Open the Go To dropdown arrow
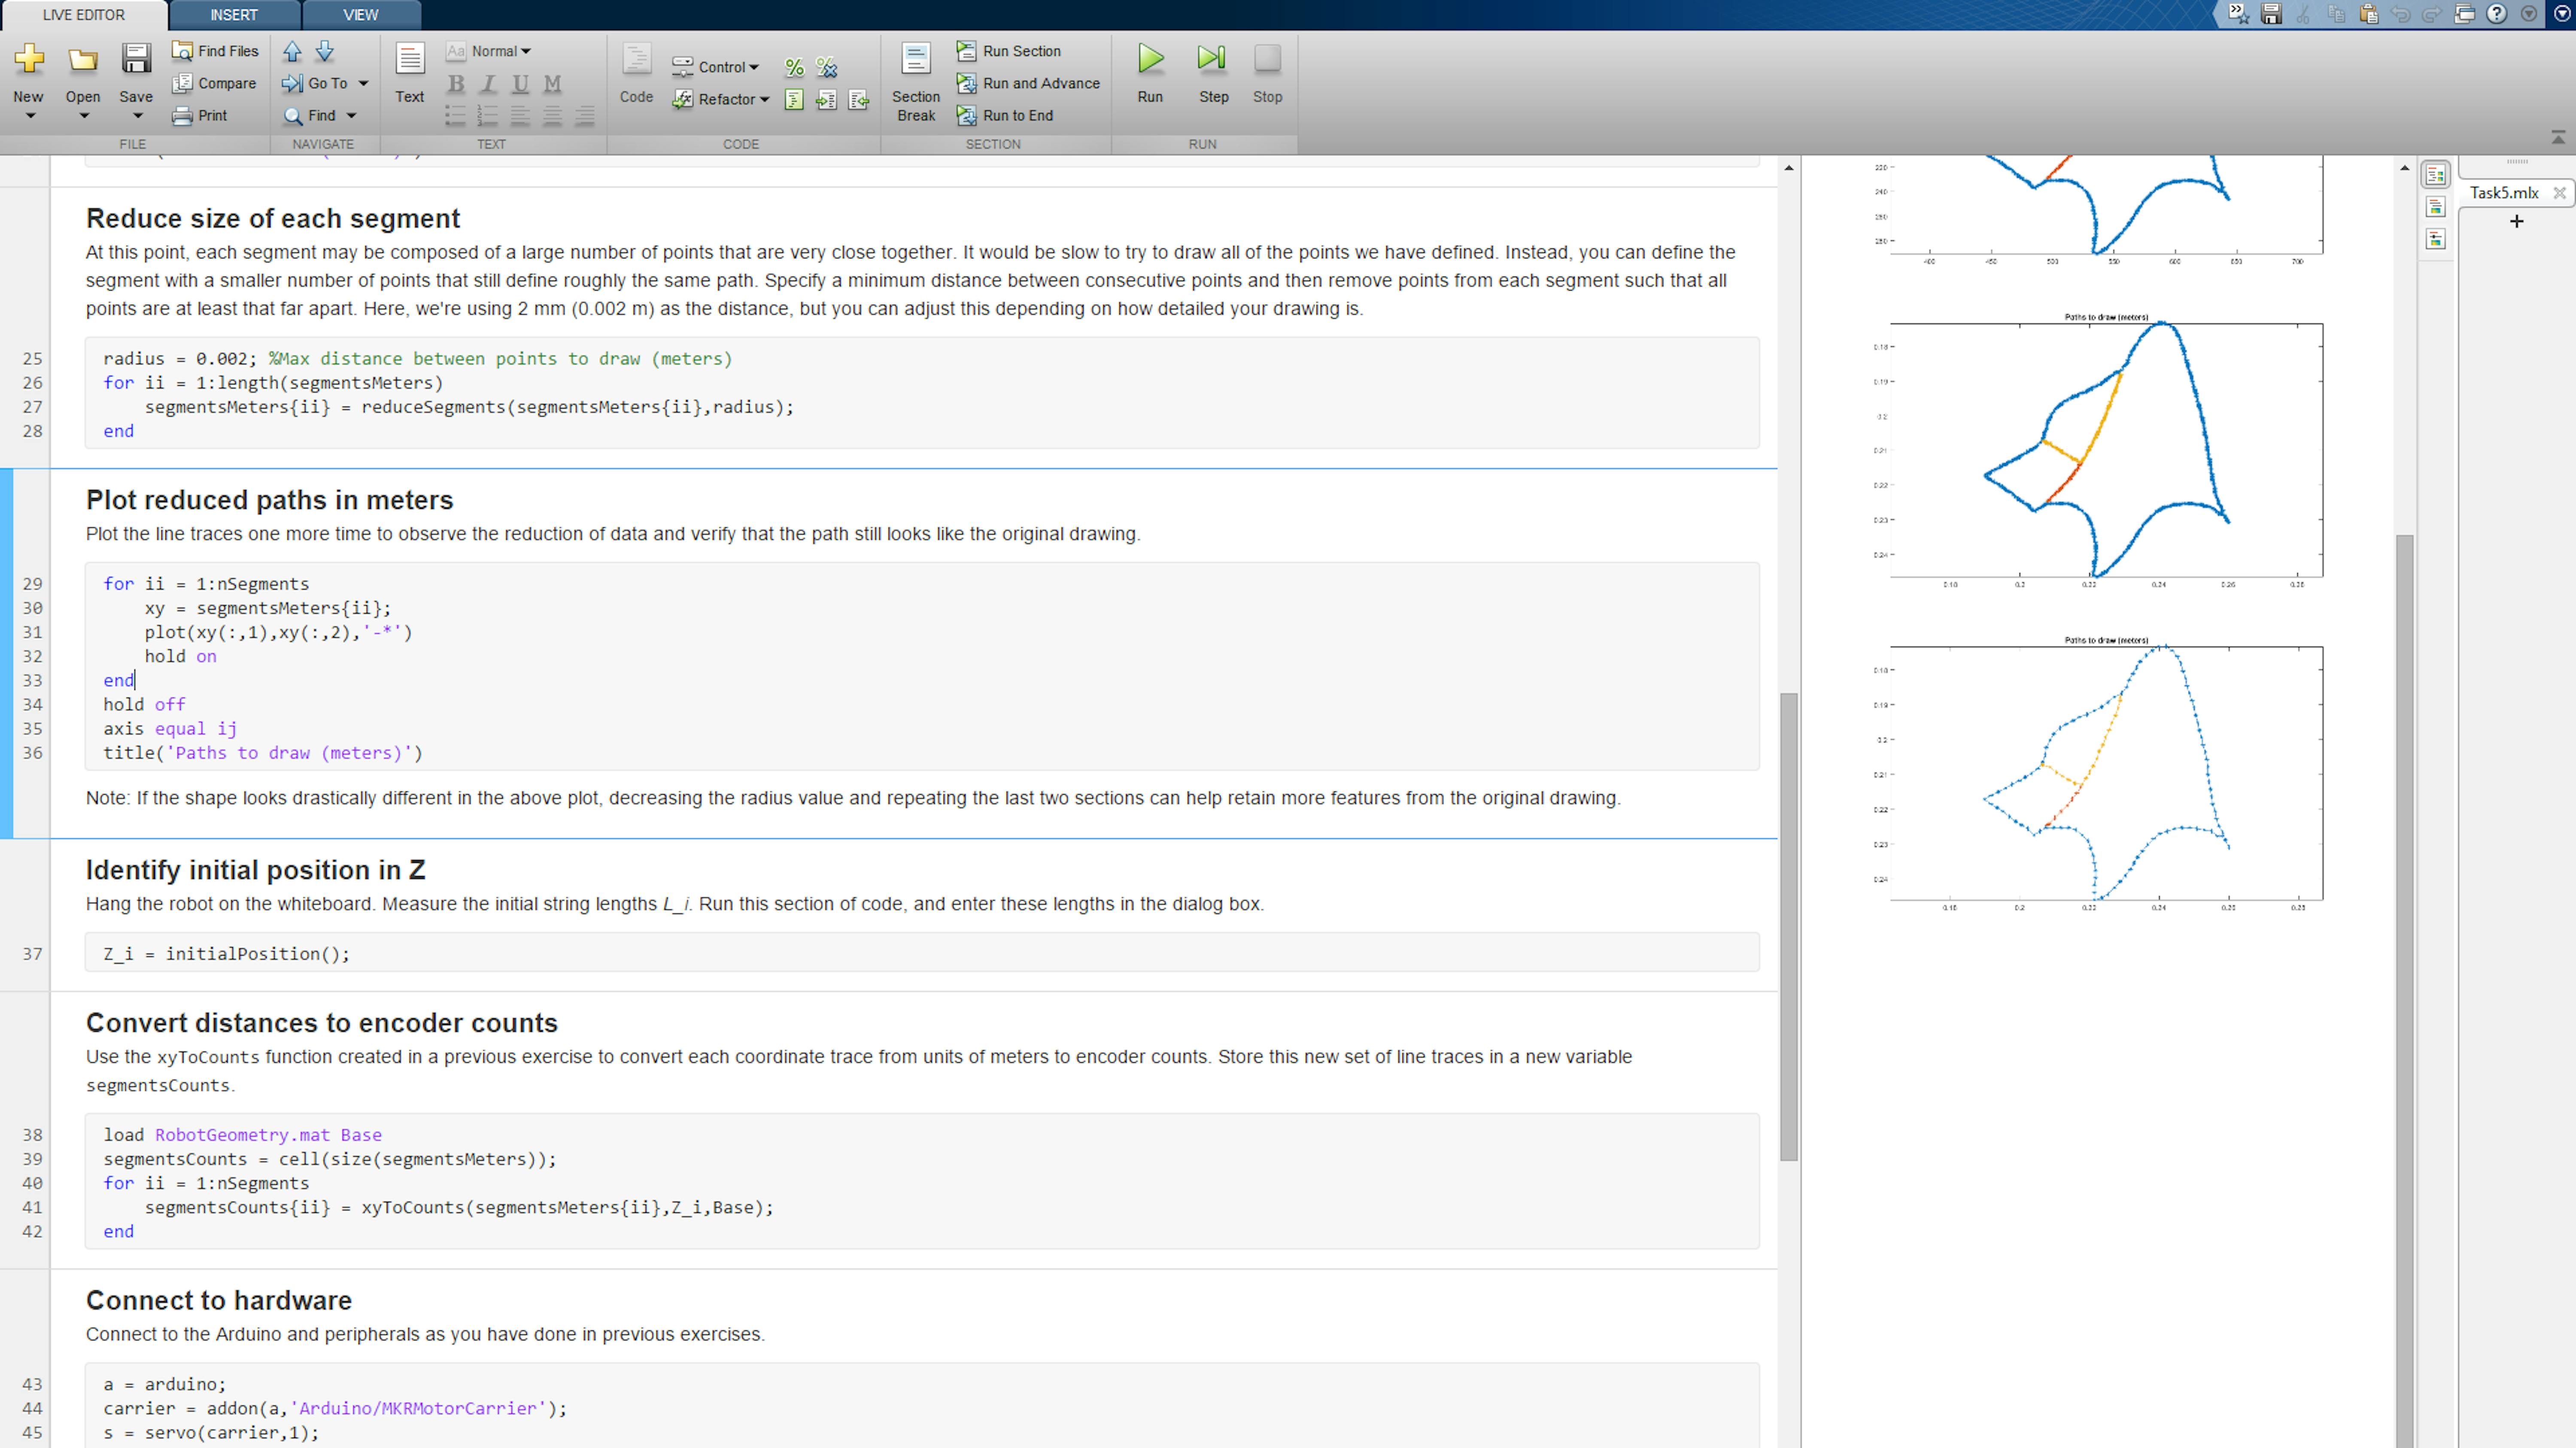The image size is (2576, 1448). pos(363,84)
